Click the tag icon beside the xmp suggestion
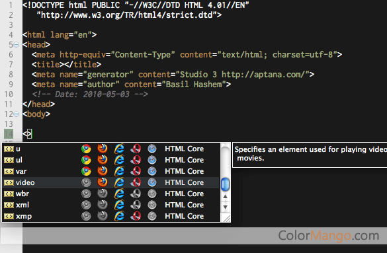 point(9,216)
